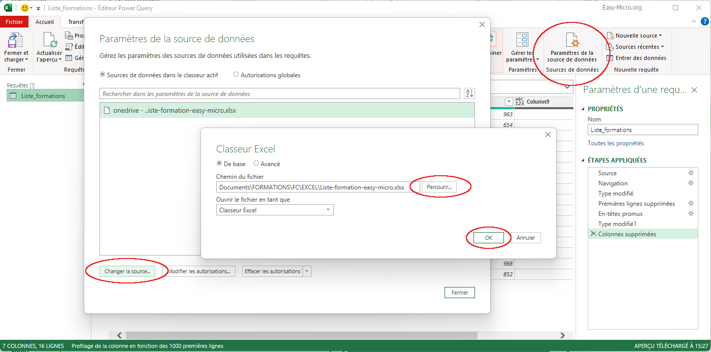Click gear icon next to Source step

coord(690,173)
